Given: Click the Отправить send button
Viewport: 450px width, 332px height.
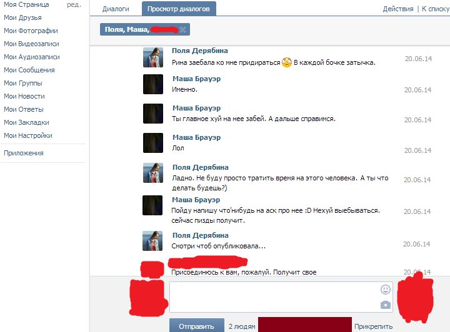Looking at the screenshot, I should click(197, 326).
